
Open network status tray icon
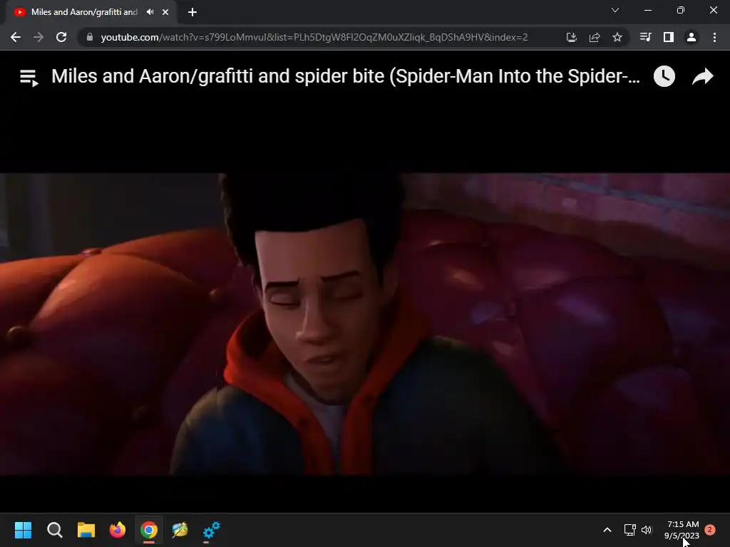tap(630, 530)
